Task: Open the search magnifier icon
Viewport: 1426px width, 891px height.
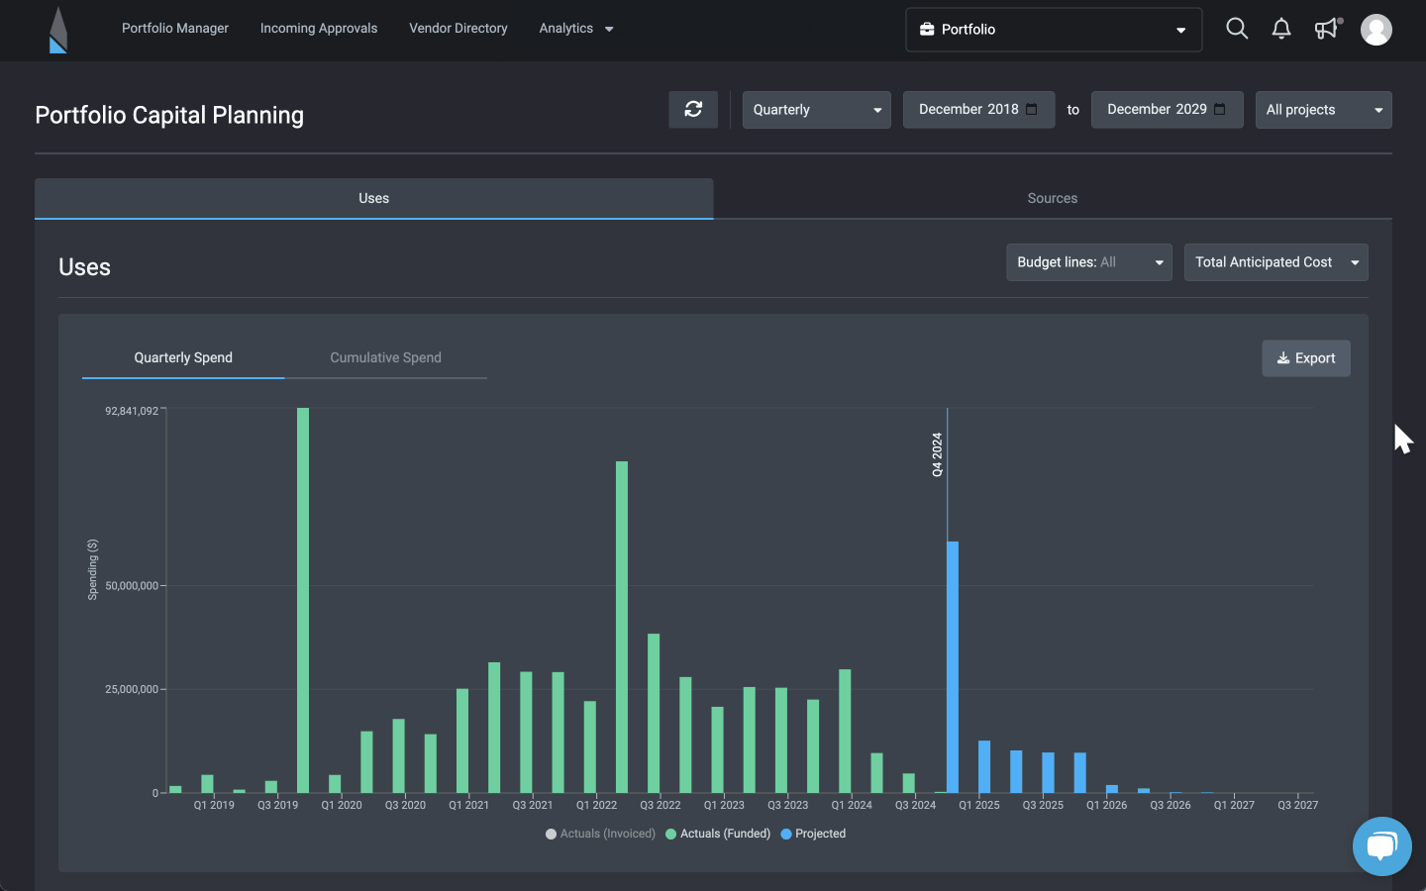Action: click(x=1237, y=29)
